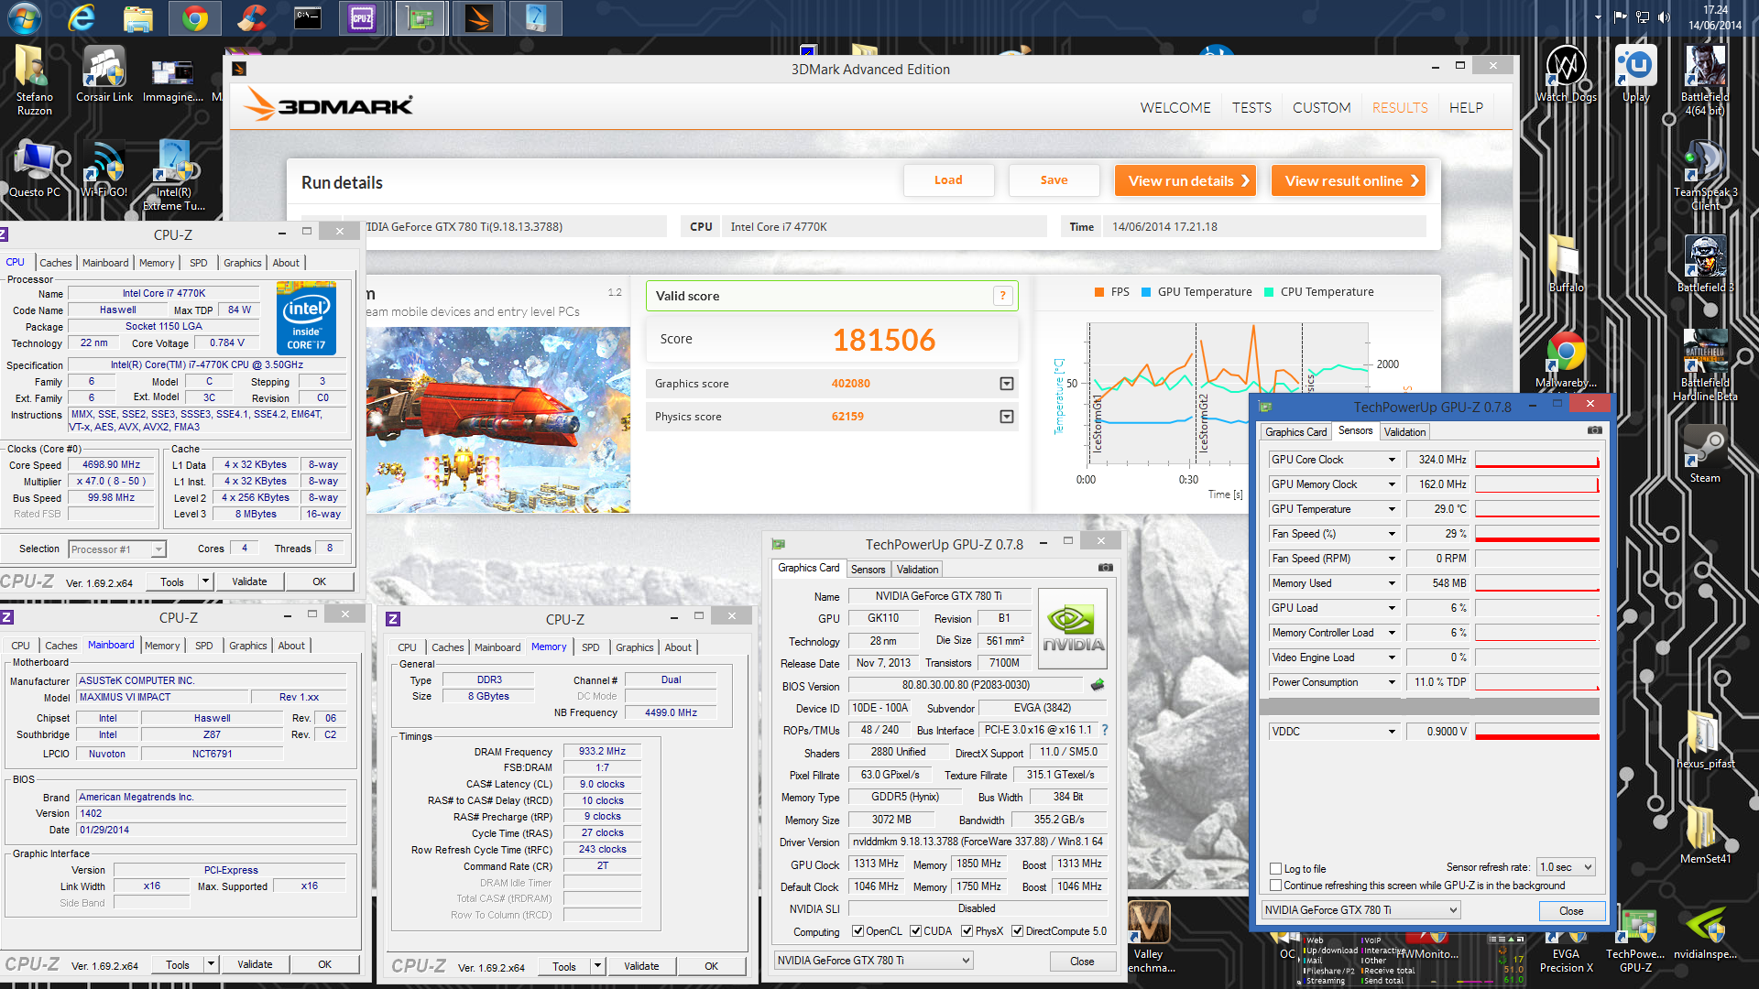Open the 3DMark taskbar icon
The image size is (1759, 989).
(x=478, y=17)
